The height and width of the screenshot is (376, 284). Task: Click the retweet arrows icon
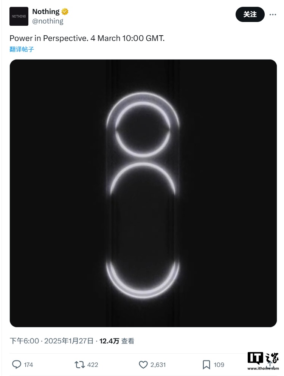tap(79, 365)
